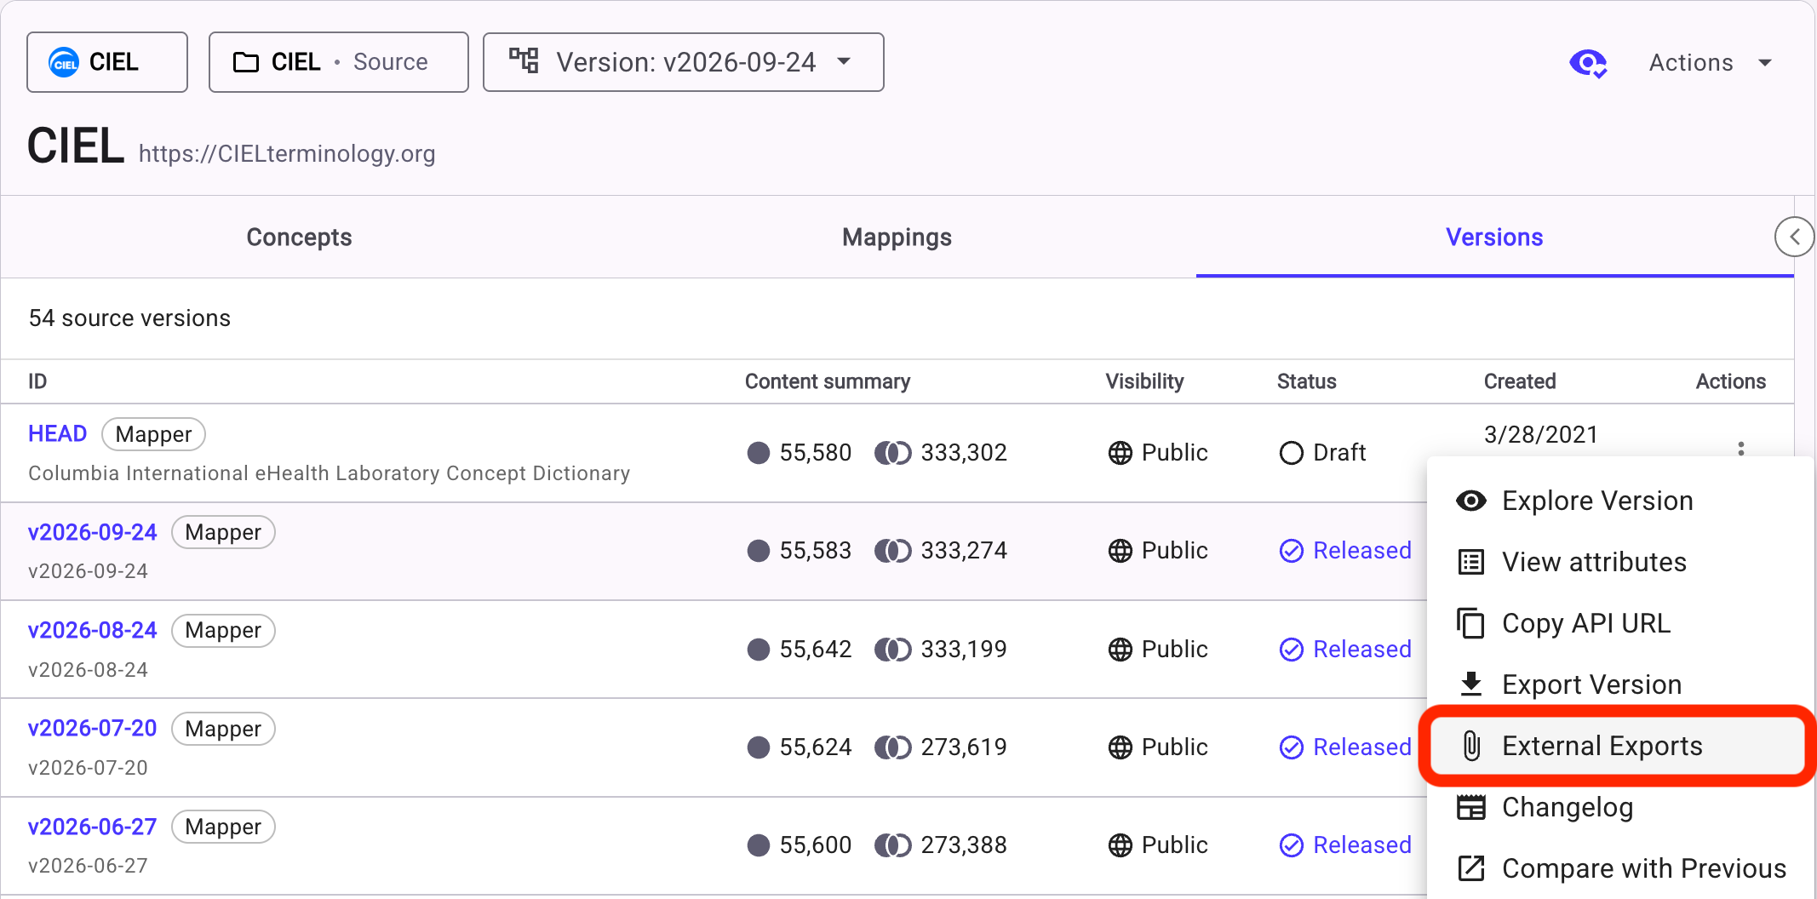The image size is (1817, 899).
Task: Click the Mapper chip in v2026-06-27 row
Action: click(223, 827)
